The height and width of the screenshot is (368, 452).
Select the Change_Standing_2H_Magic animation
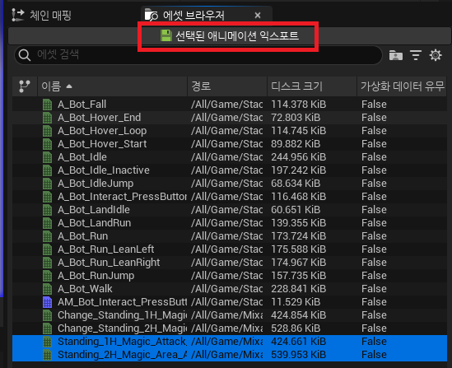coord(230,328)
